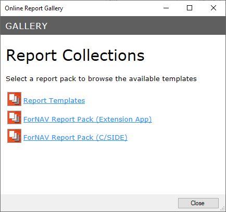Click the empty dark header band beside GALLERY
226x212 pixels.
pos(135,25)
